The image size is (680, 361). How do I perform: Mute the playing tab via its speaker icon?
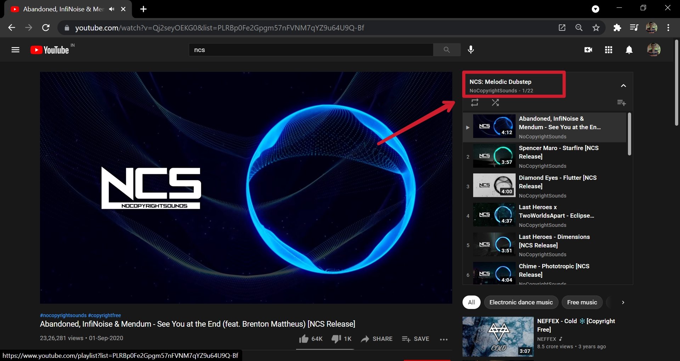(x=112, y=9)
